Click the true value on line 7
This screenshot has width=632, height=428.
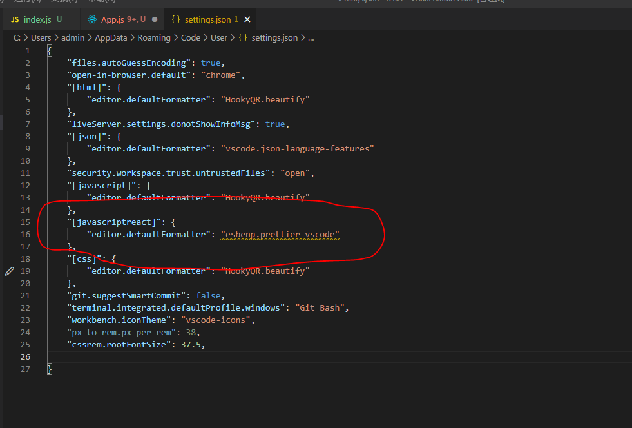[275, 124]
